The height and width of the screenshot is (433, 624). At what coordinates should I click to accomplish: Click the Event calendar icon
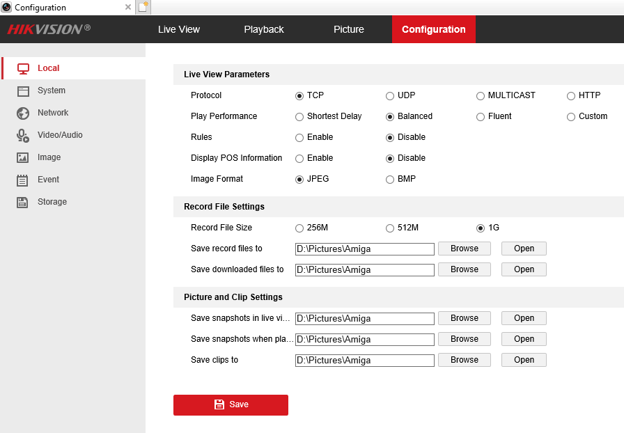pos(23,180)
